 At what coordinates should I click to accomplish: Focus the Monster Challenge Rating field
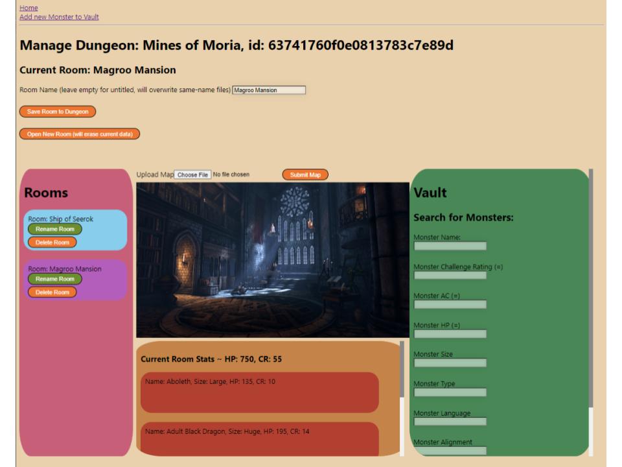450,275
